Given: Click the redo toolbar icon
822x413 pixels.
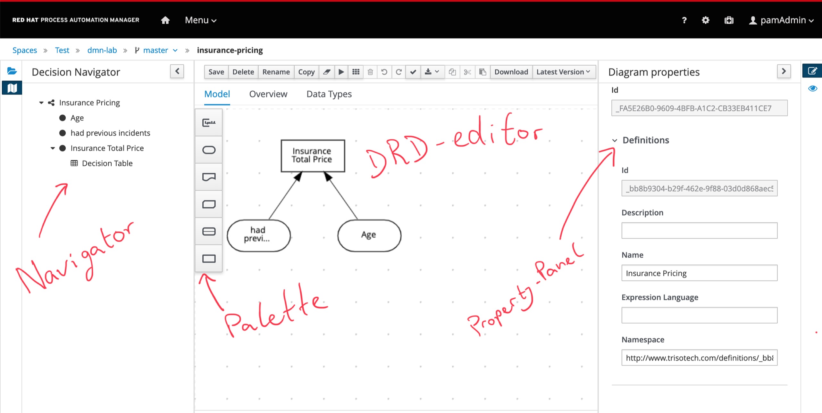Looking at the screenshot, I should pos(399,72).
